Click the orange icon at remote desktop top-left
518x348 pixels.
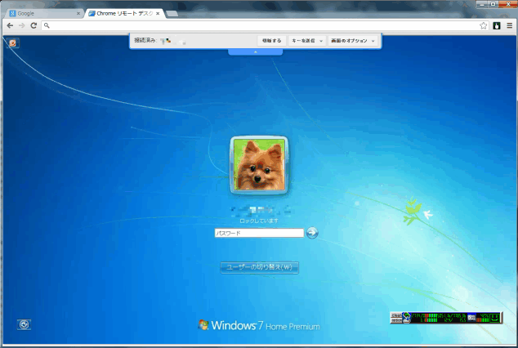(x=12, y=43)
